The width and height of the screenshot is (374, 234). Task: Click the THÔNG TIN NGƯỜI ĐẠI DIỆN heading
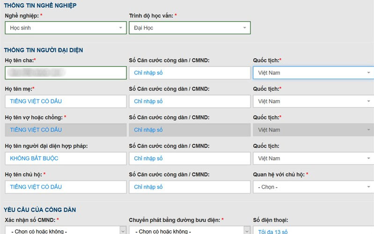click(x=44, y=50)
